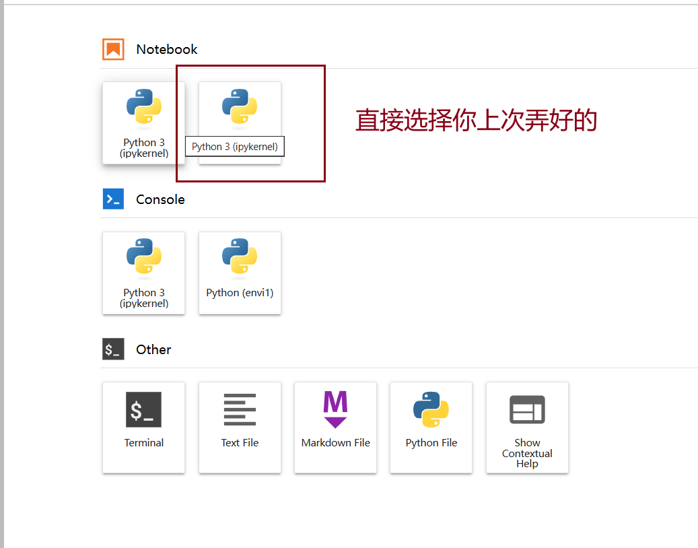
Task: Click the Markdown File label text
Action: point(336,442)
